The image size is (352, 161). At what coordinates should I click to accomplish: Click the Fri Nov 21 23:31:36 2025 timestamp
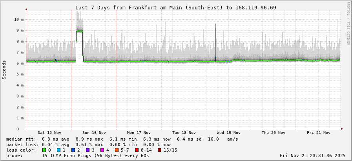(312, 156)
